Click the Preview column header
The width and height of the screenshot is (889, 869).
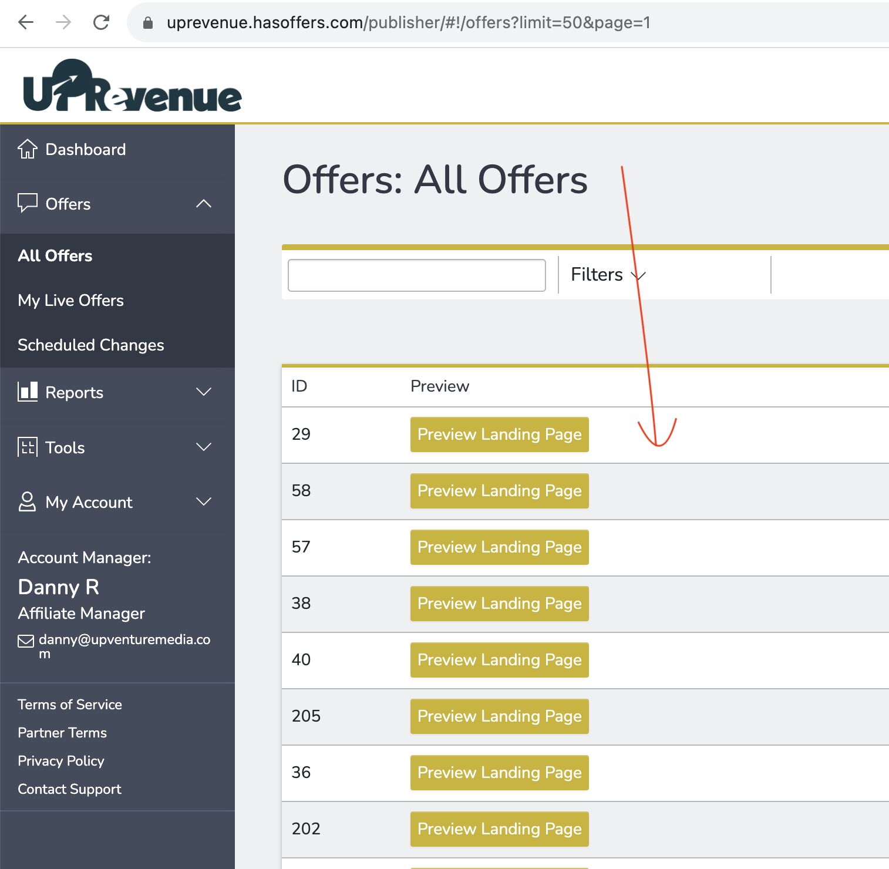(x=440, y=386)
